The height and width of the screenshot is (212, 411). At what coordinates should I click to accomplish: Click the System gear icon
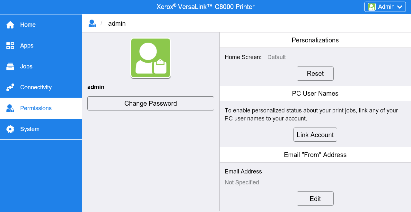click(10, 129)
